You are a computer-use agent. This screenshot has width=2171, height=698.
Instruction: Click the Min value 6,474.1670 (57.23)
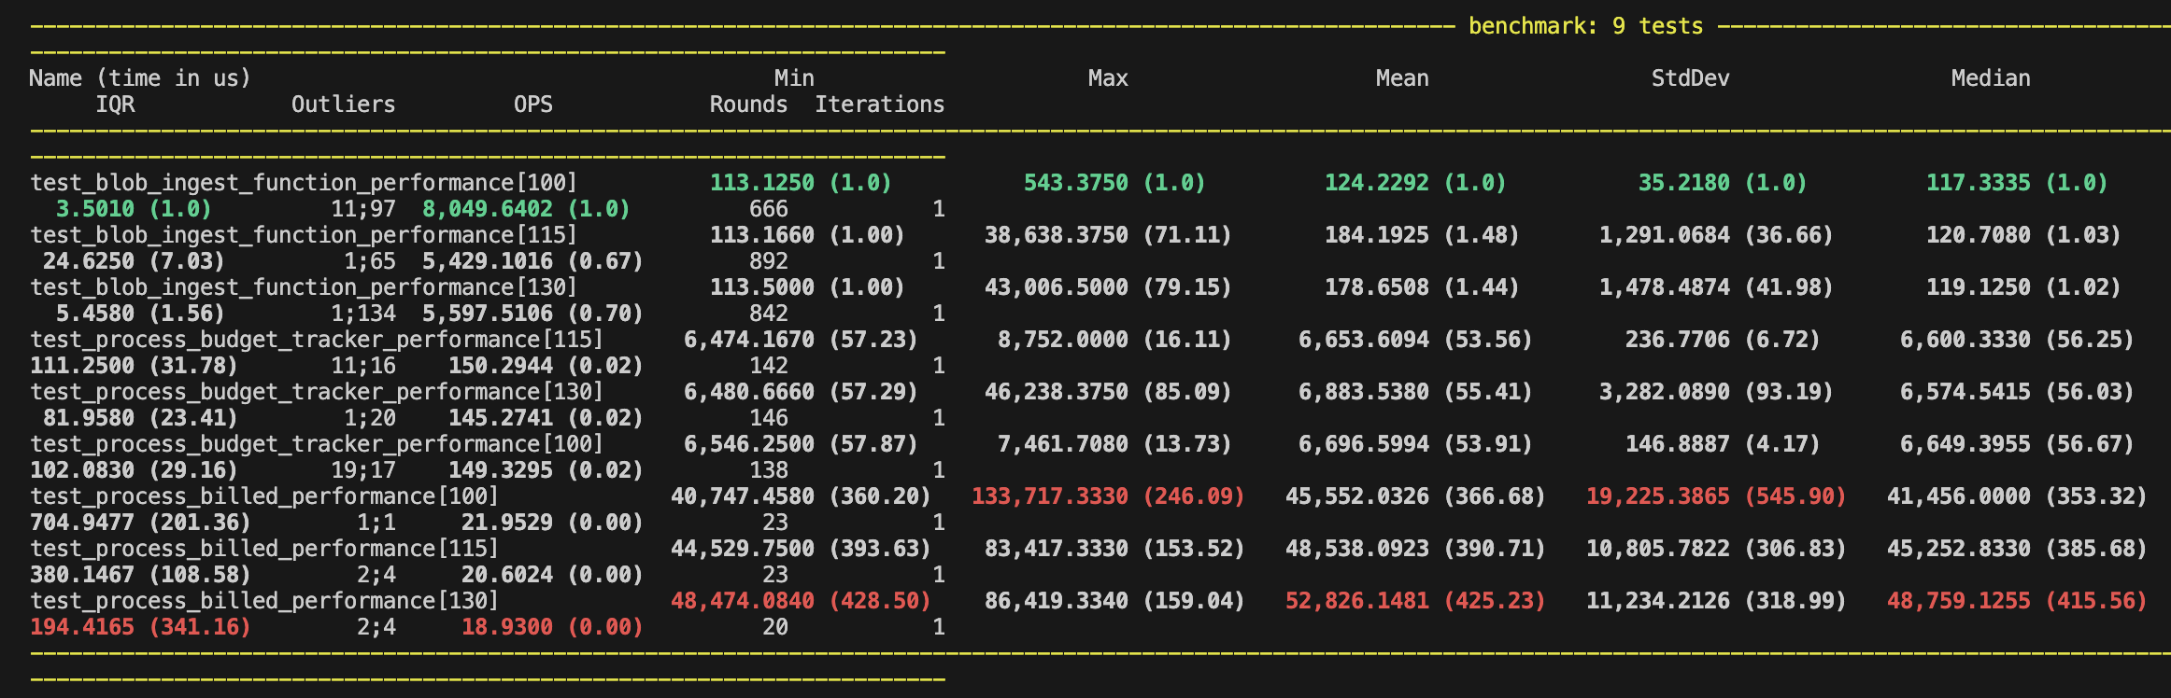pyautogui.click(x=801, y=340)
